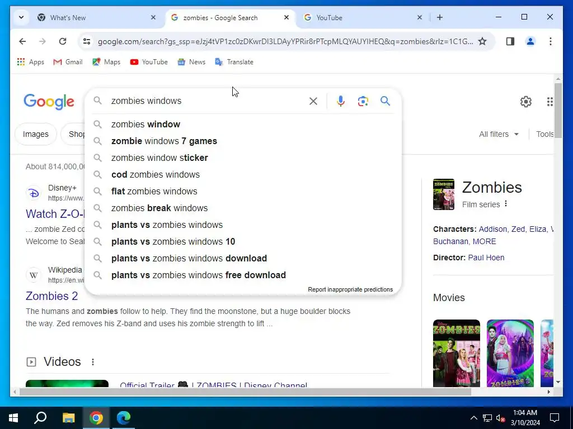Open Gmail bookmark
The image size is (573, 429).
68,62
